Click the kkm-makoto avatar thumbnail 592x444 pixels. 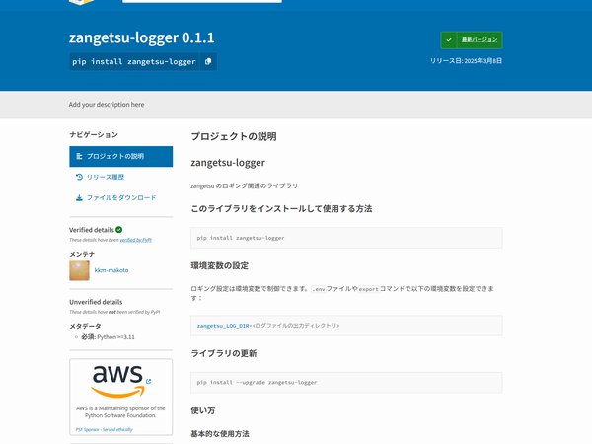click(79, 270)
